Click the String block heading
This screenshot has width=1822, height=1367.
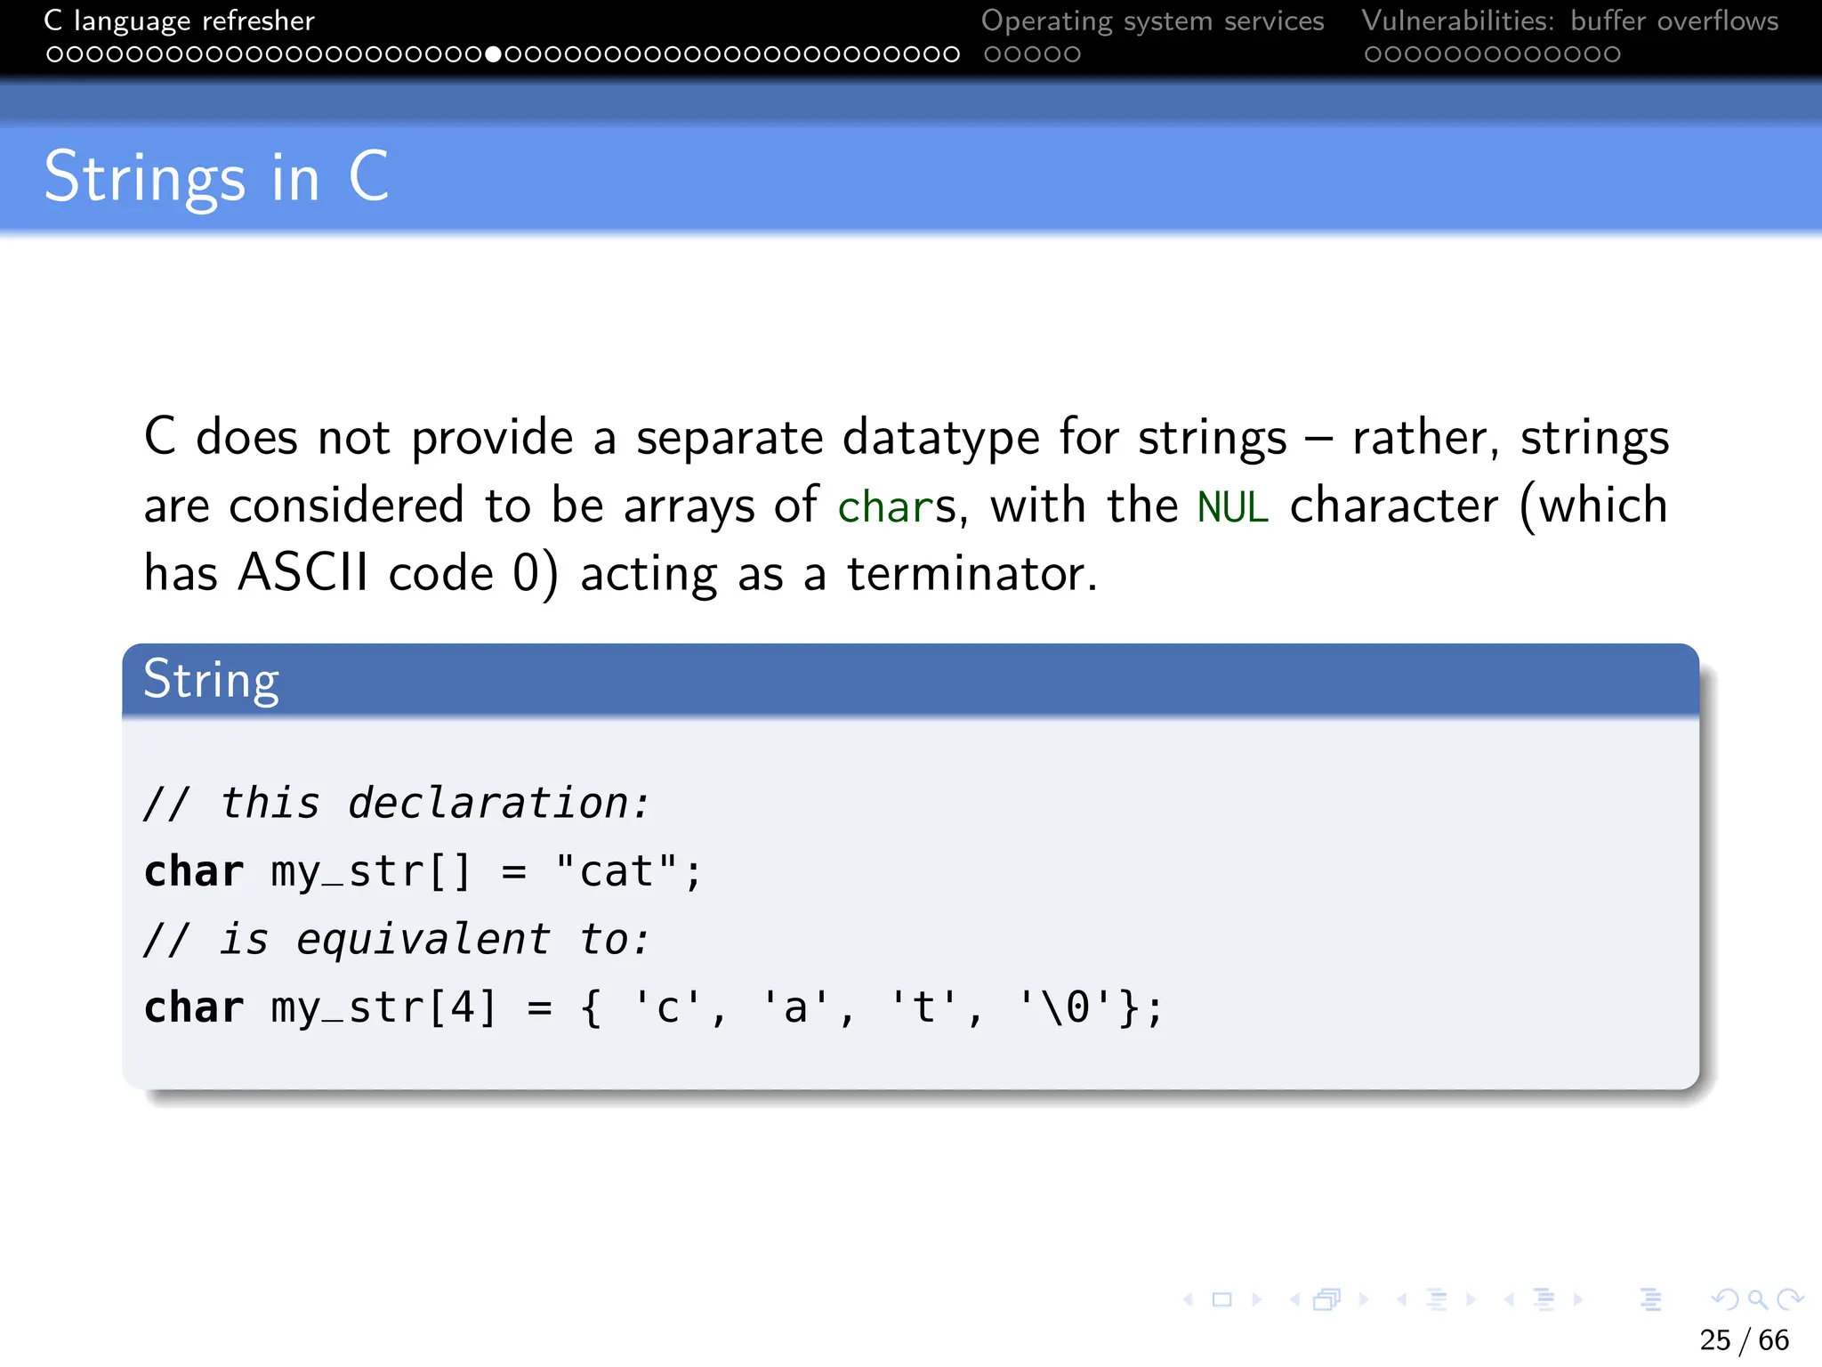click(211, 681)
